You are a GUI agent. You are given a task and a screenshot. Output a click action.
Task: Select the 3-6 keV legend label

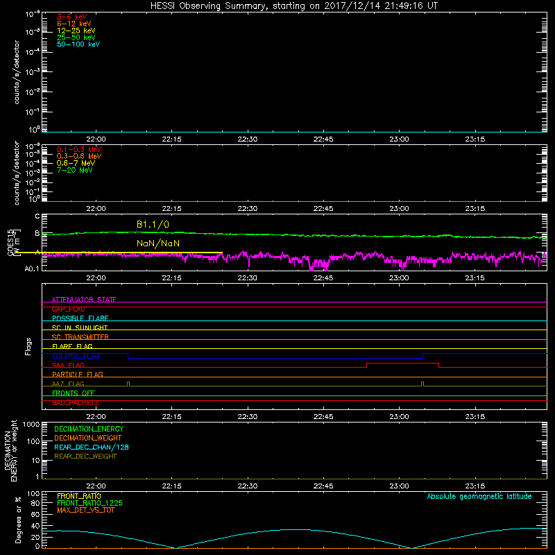tap(72, 17)
